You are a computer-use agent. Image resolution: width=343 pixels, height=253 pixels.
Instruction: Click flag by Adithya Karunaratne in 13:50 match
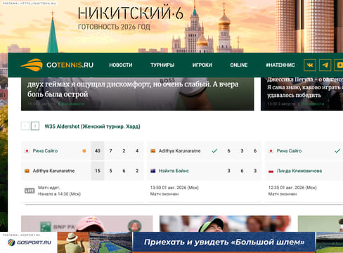pos(153,151)
